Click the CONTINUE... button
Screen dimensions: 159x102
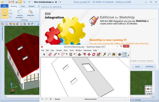click(x=150, y=67)
